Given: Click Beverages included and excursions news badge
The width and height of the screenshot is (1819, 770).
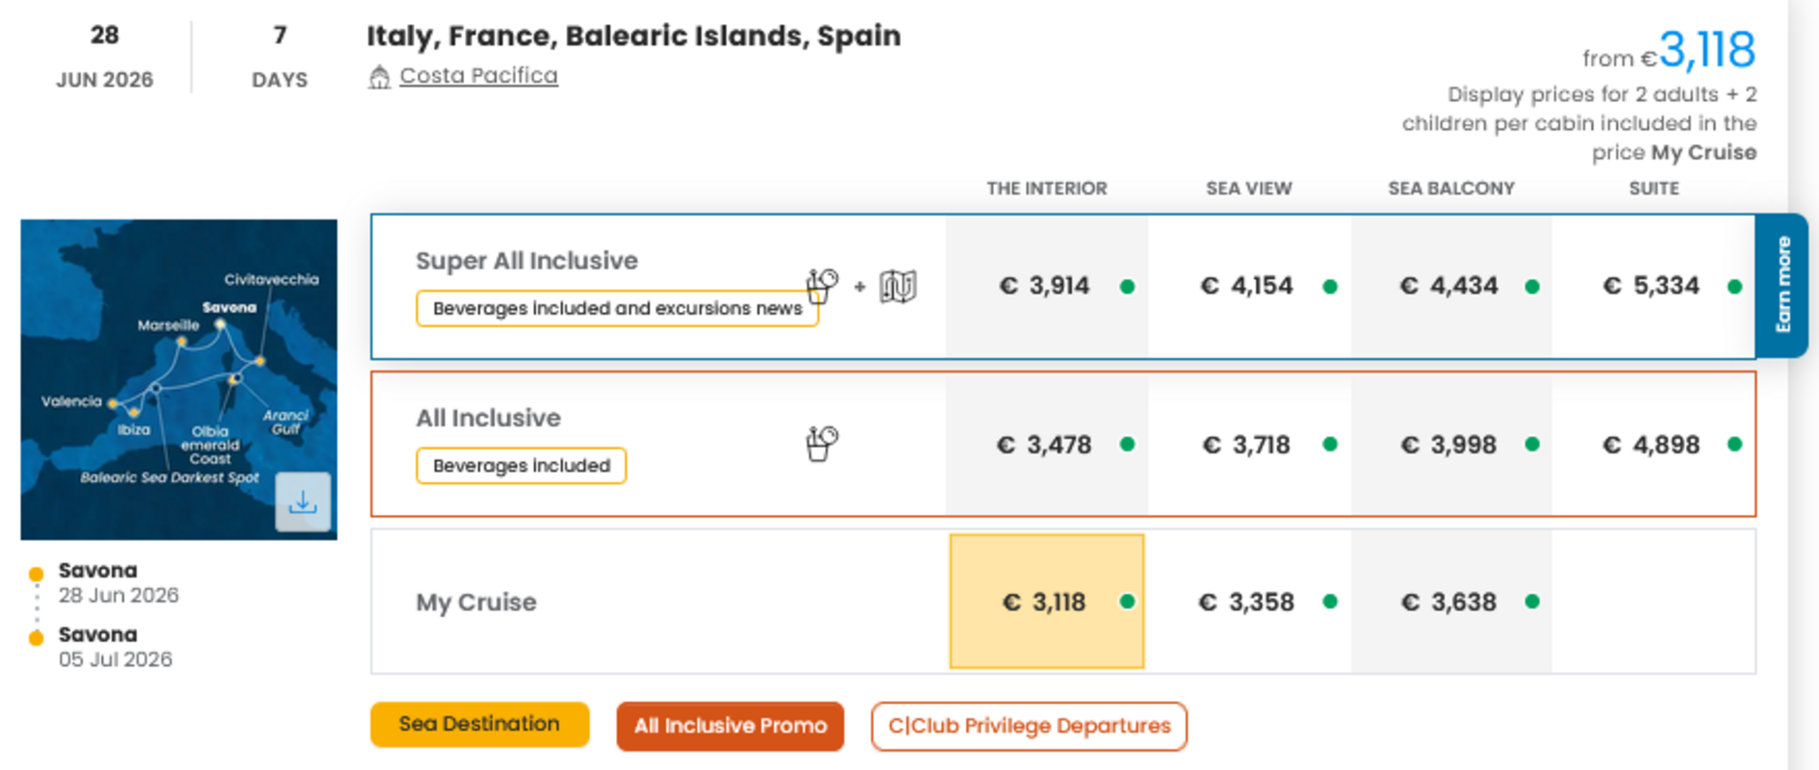Looking at the screenshot, I should coord(617,308).
